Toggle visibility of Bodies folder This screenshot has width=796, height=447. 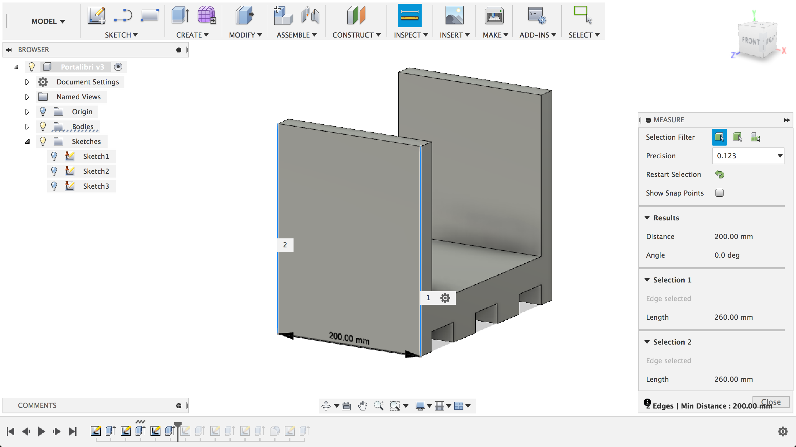[x=43, y=126]
